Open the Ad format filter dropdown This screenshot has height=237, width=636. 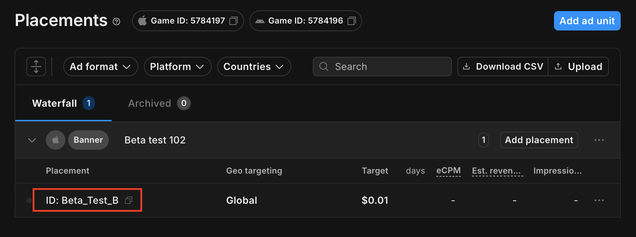click(100, 67)
